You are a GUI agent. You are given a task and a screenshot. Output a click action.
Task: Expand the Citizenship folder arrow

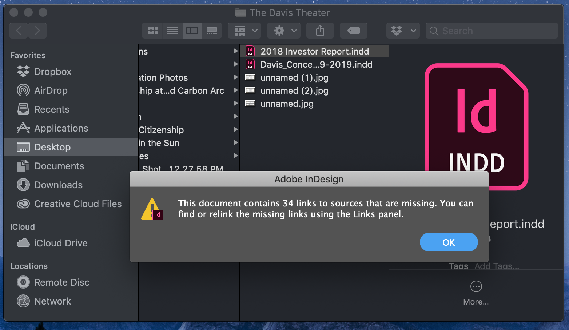(x=235, y=130)
